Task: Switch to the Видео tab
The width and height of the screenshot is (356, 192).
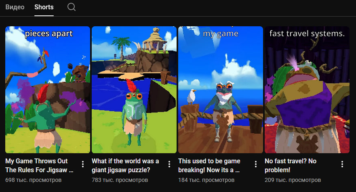Action: click(15, 7)
